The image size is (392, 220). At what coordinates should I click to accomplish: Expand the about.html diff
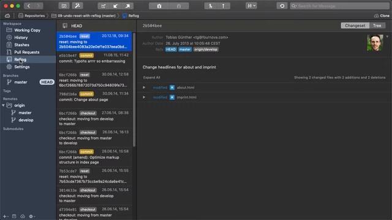coord(144,87)
